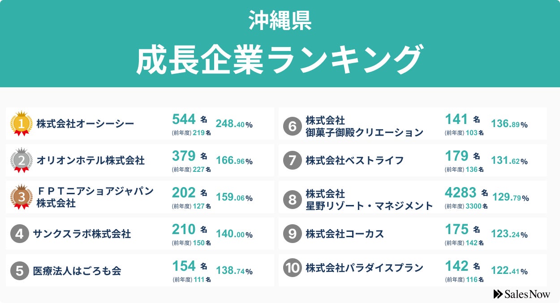Click the silver rank 2 medal icon
Viewport: 560px width, 303px height.
pos(21,160)
